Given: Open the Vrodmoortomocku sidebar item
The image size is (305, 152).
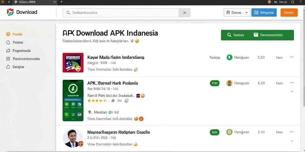Looking at the screenshot, I should click(26, 58).
